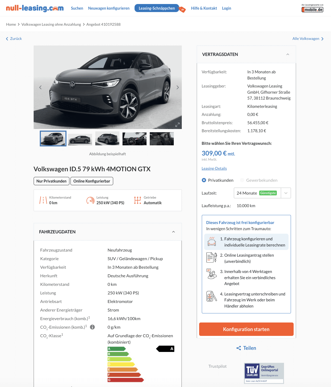Select the Gewerbekunden radio button
Screen dimensions: 331x387
coord(242,180)
